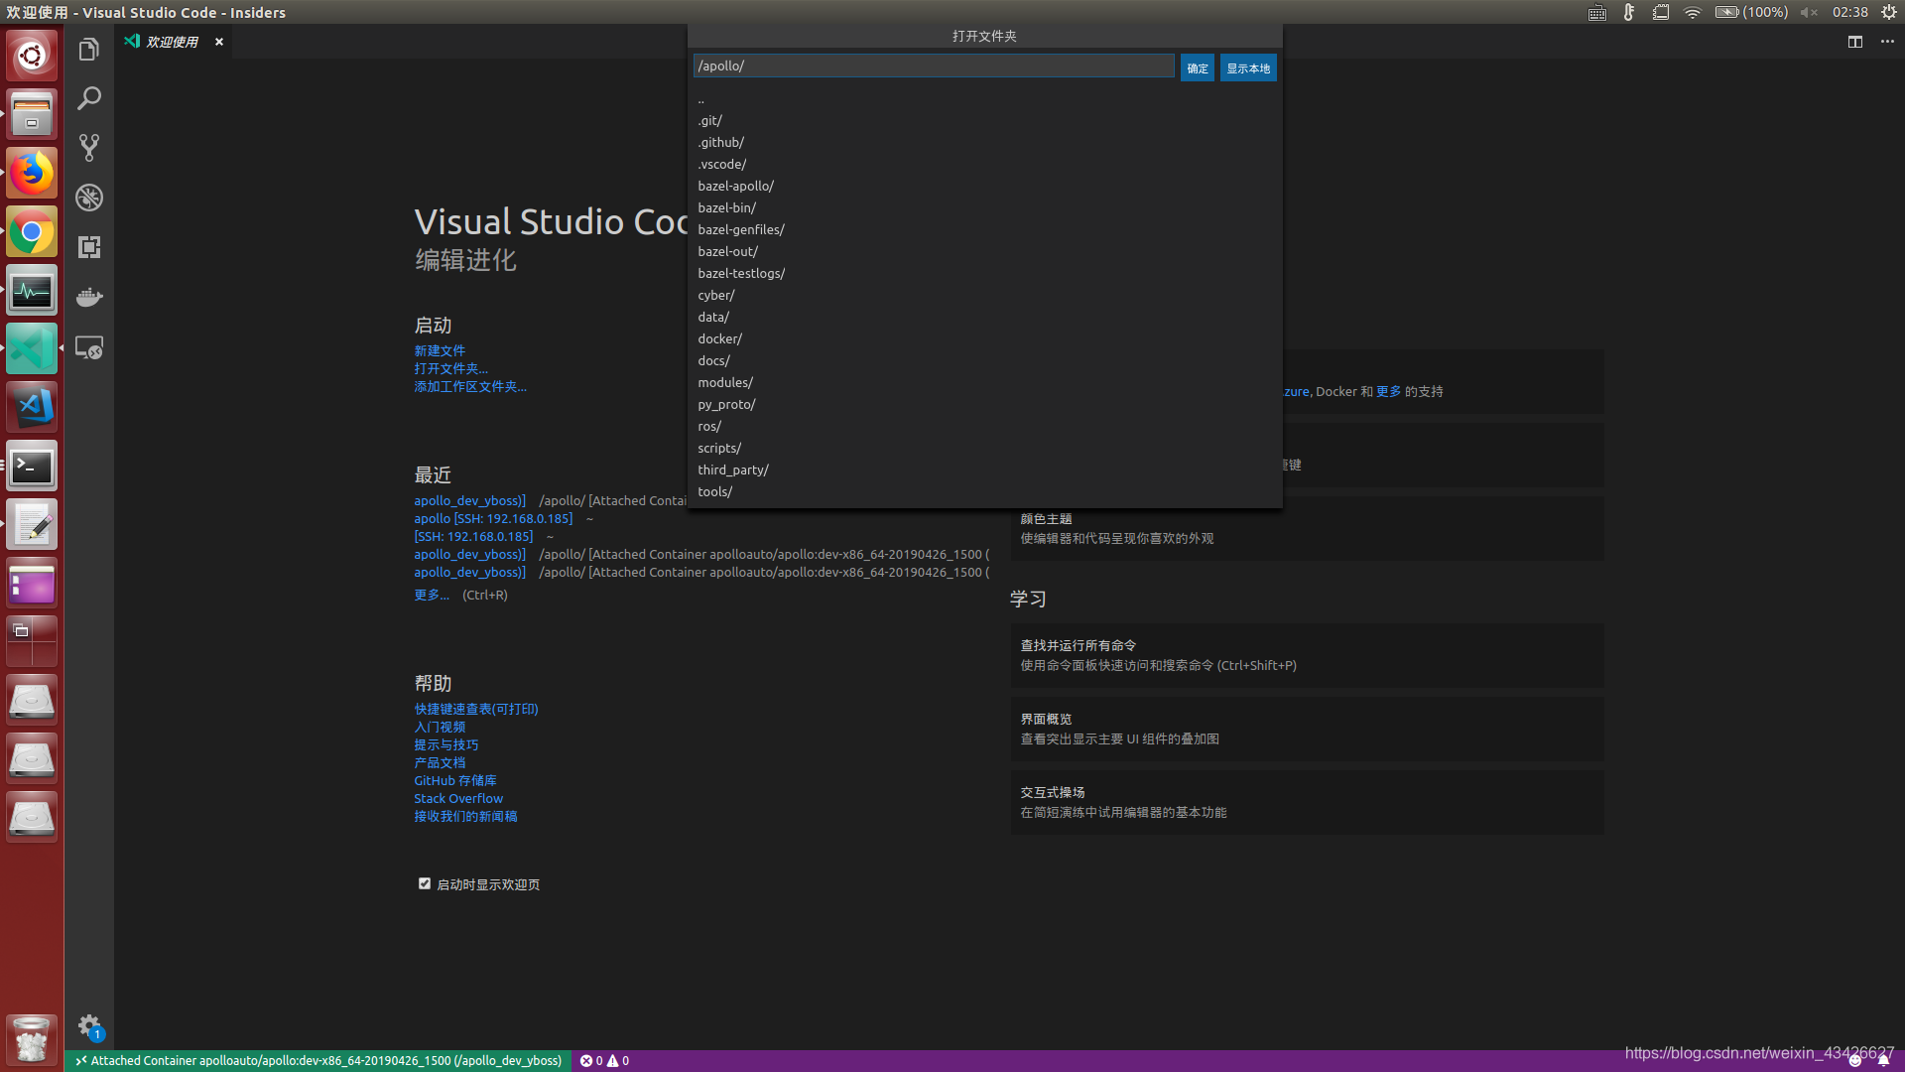Select the py_proto/ folder

tap(985, 405)
